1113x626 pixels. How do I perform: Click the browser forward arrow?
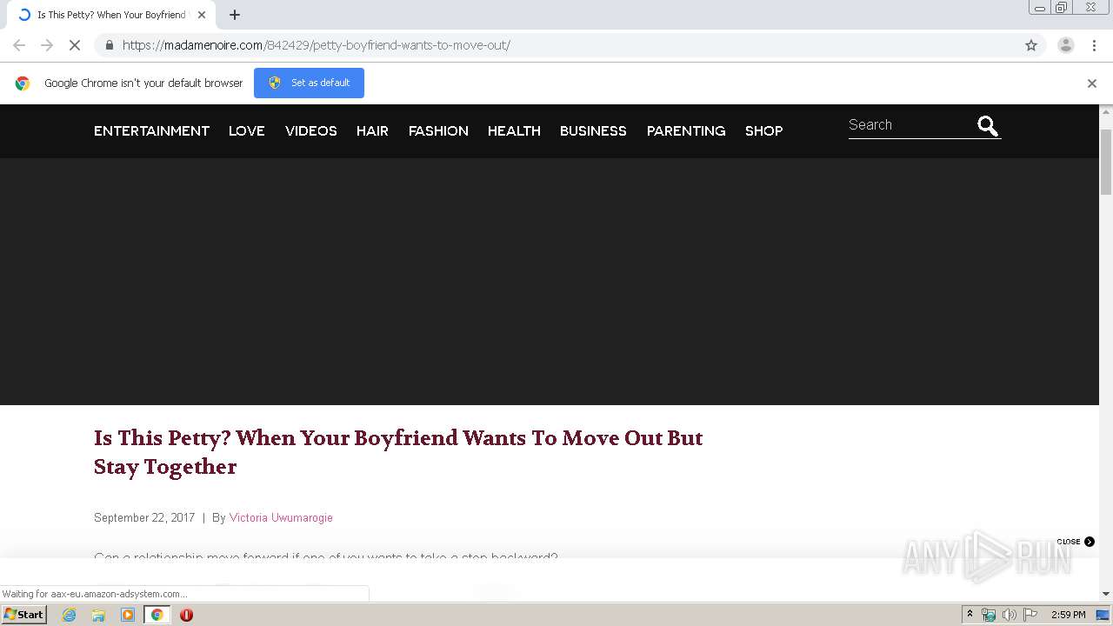pyautogui.click(x=47, y=45)
